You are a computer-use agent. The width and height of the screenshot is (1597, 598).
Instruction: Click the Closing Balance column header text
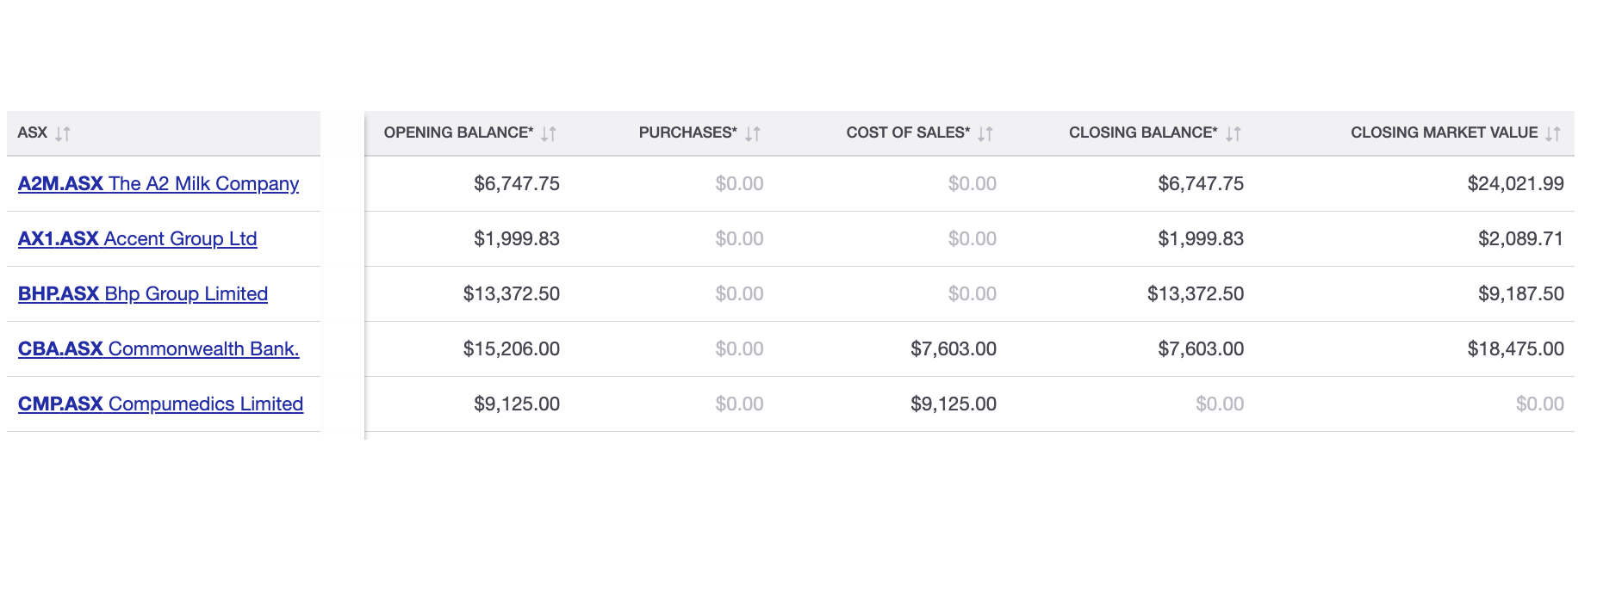point(1143,133)
